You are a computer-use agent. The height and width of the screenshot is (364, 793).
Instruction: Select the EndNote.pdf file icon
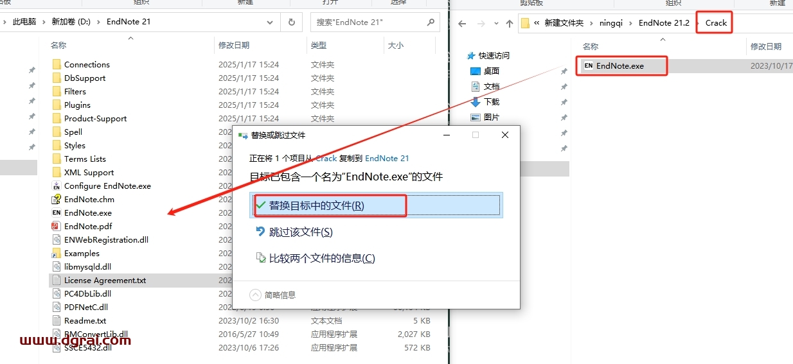pyautogui.click(x=57, y=226)
